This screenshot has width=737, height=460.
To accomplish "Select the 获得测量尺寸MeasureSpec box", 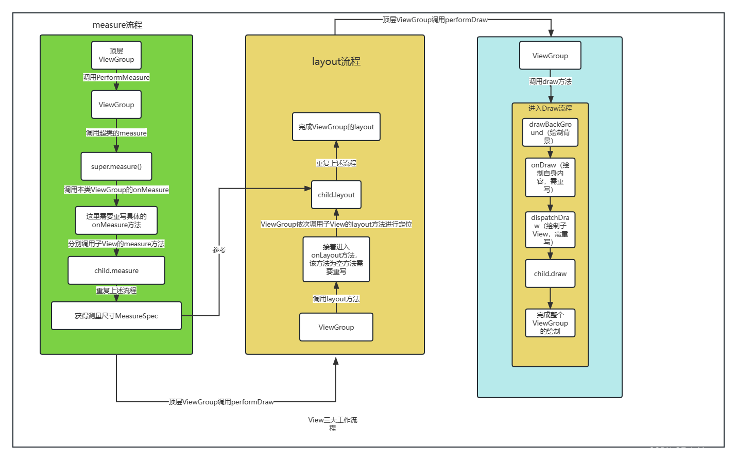I will [116, 316].
